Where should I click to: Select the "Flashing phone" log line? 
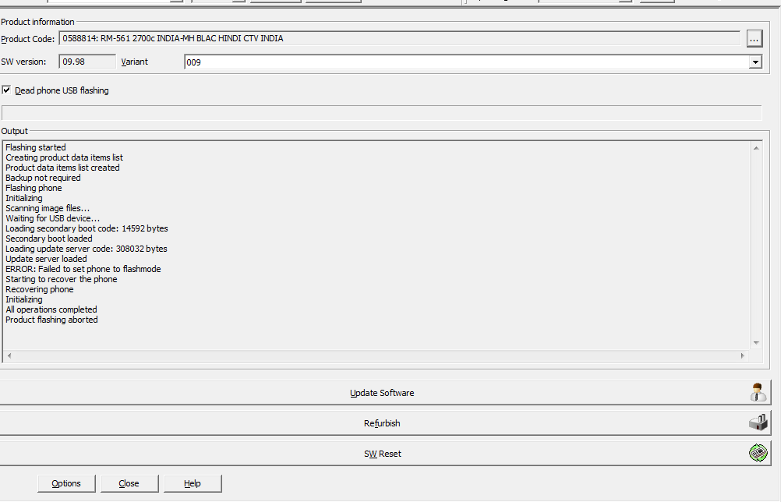coord(34,188)
